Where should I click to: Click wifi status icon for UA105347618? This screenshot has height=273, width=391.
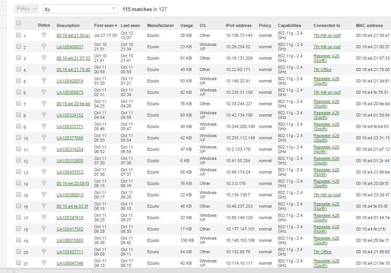[44, 218]
